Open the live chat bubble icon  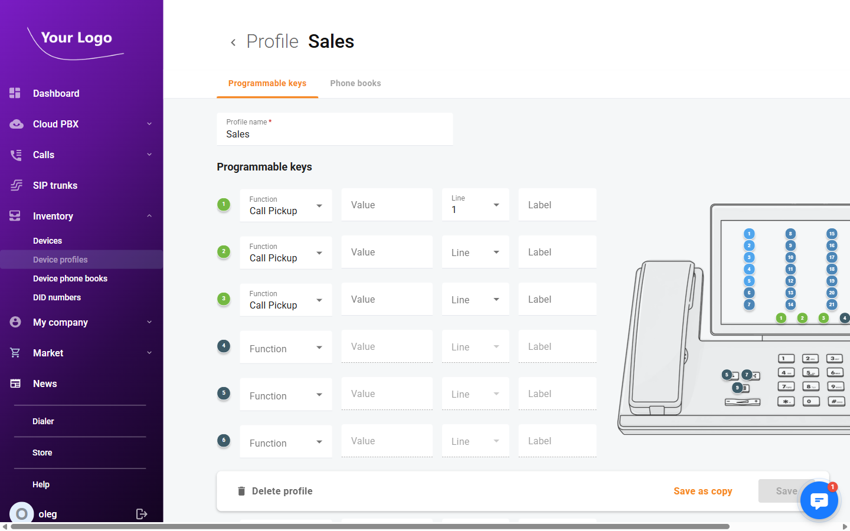point(819,501)
